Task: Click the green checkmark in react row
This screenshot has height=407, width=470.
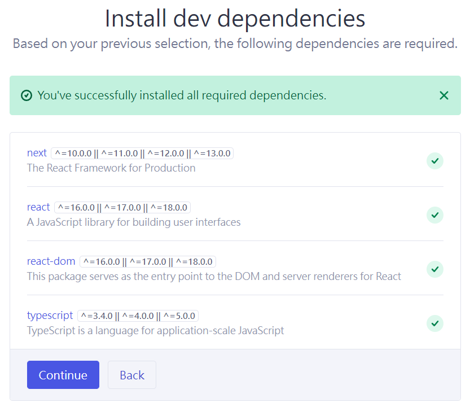Action: (x=434, y=215)
